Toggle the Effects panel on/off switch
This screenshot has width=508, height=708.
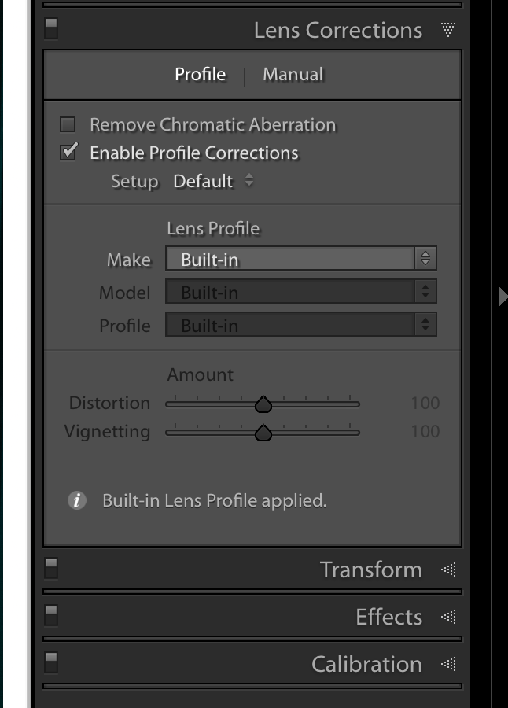tap(51, 614)
